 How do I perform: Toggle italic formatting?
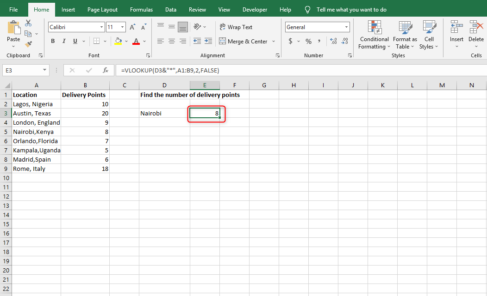click(63, 41)
